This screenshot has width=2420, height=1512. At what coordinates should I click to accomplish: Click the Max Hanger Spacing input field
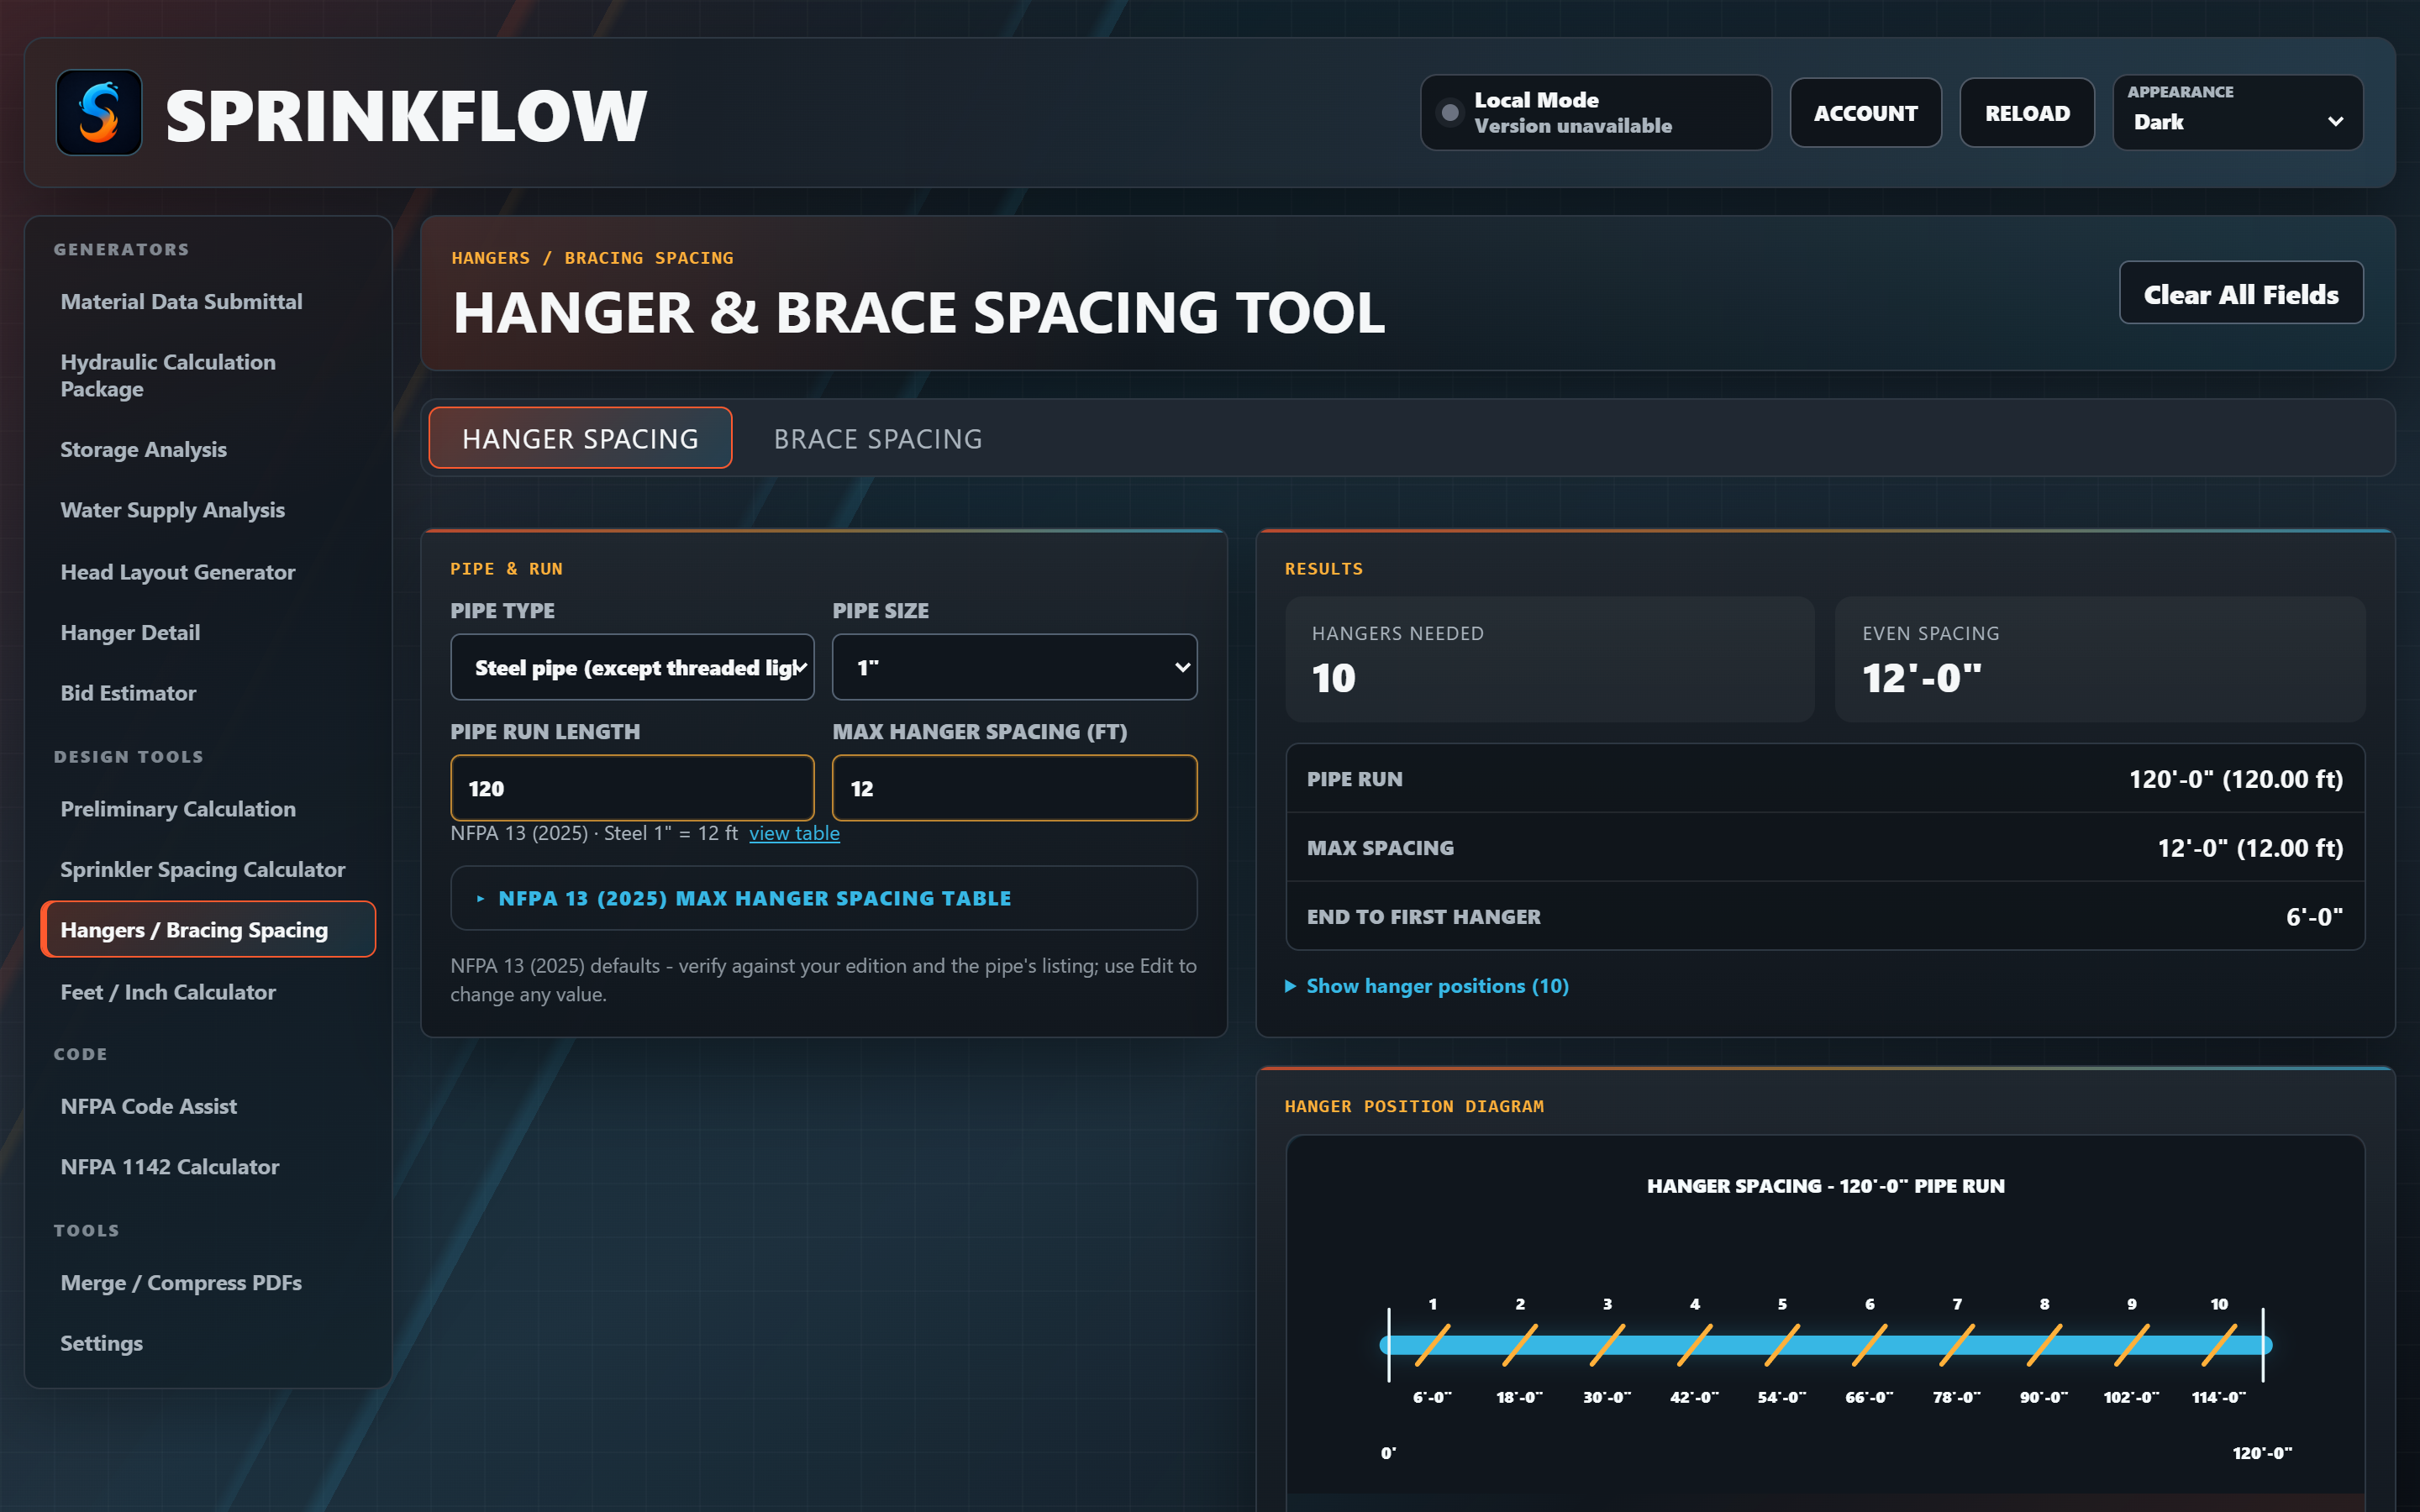pos(1014,788)
